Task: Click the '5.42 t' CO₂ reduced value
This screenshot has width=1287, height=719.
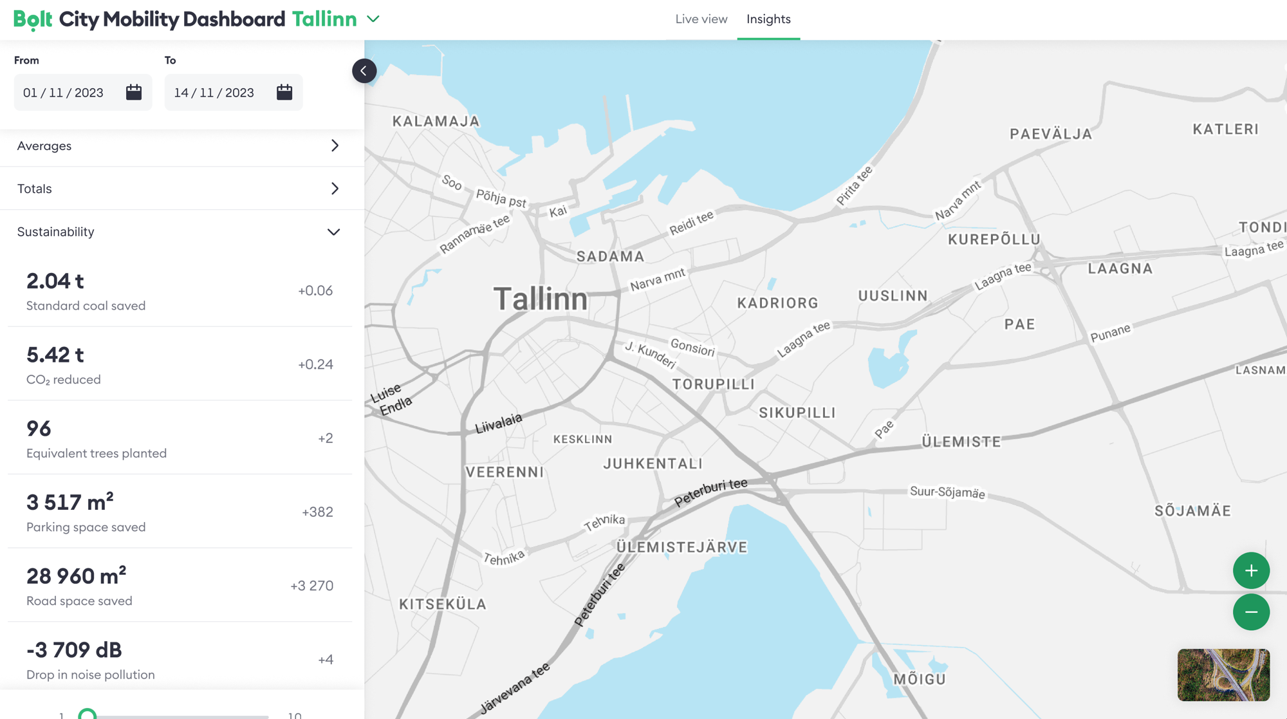Action: pos(55,355)
